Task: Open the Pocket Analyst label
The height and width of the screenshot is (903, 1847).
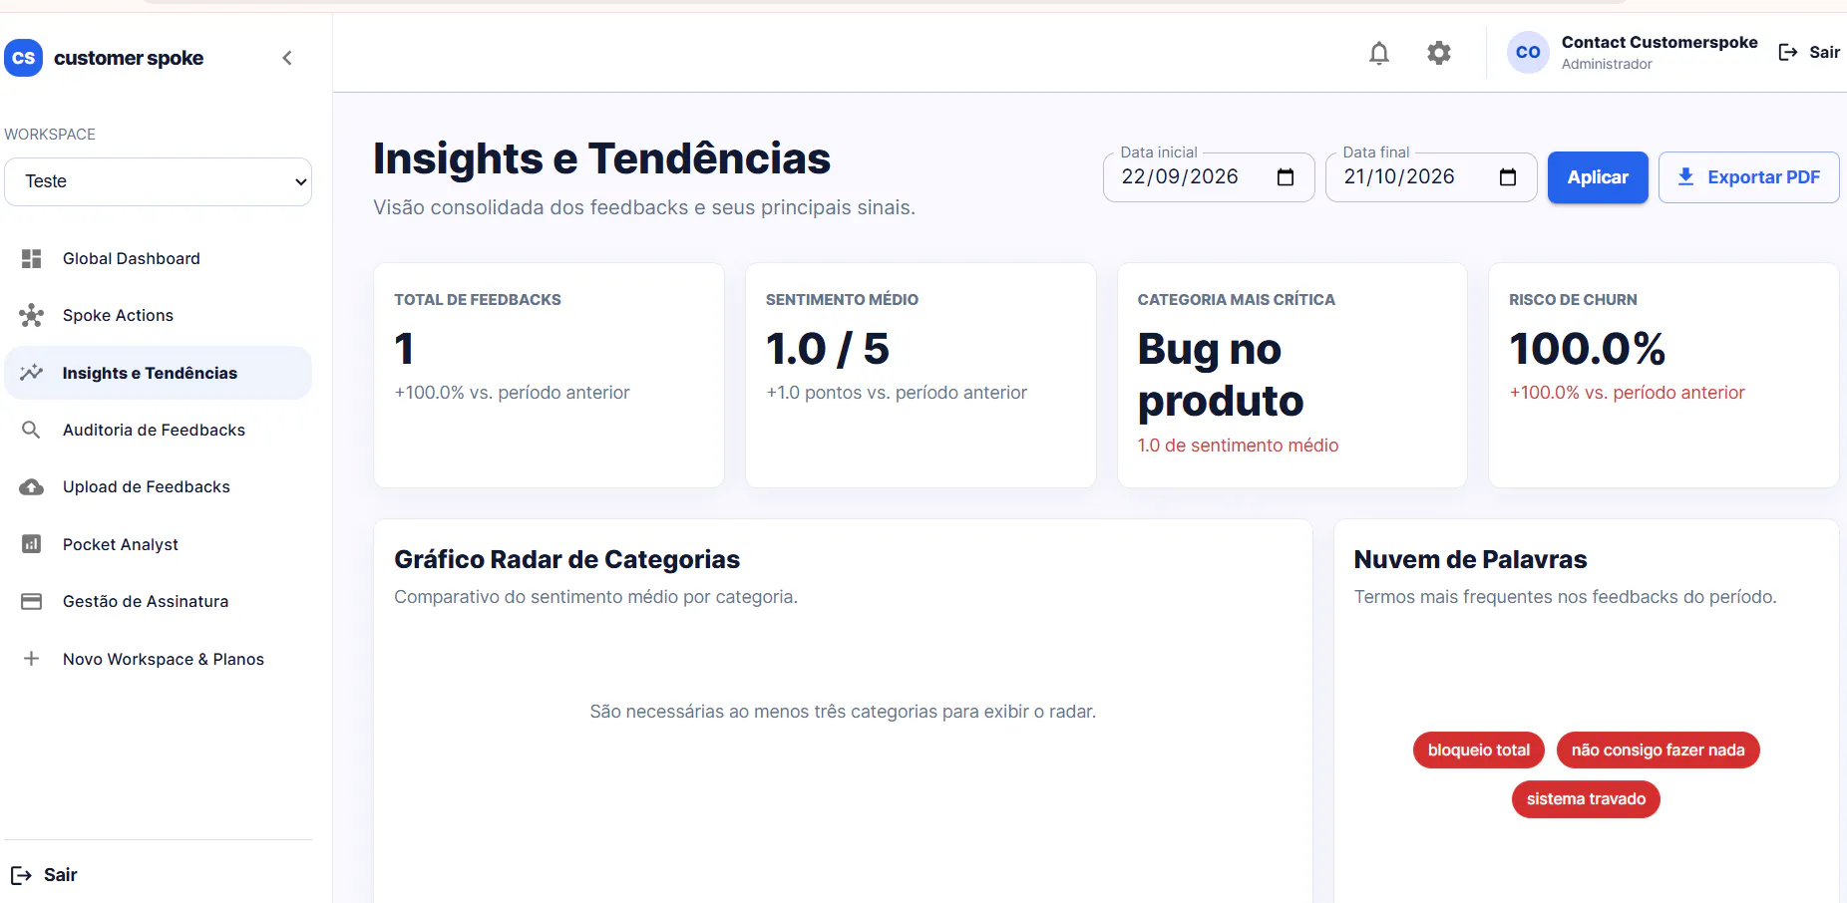Action: coord(121,544)
